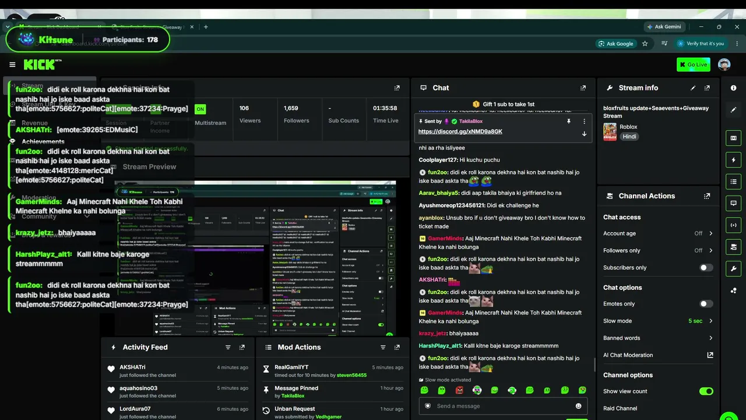746x420 pixels.
Task: Insert the red angry emote
Action: pyautogui.click(x=459, y=390)
